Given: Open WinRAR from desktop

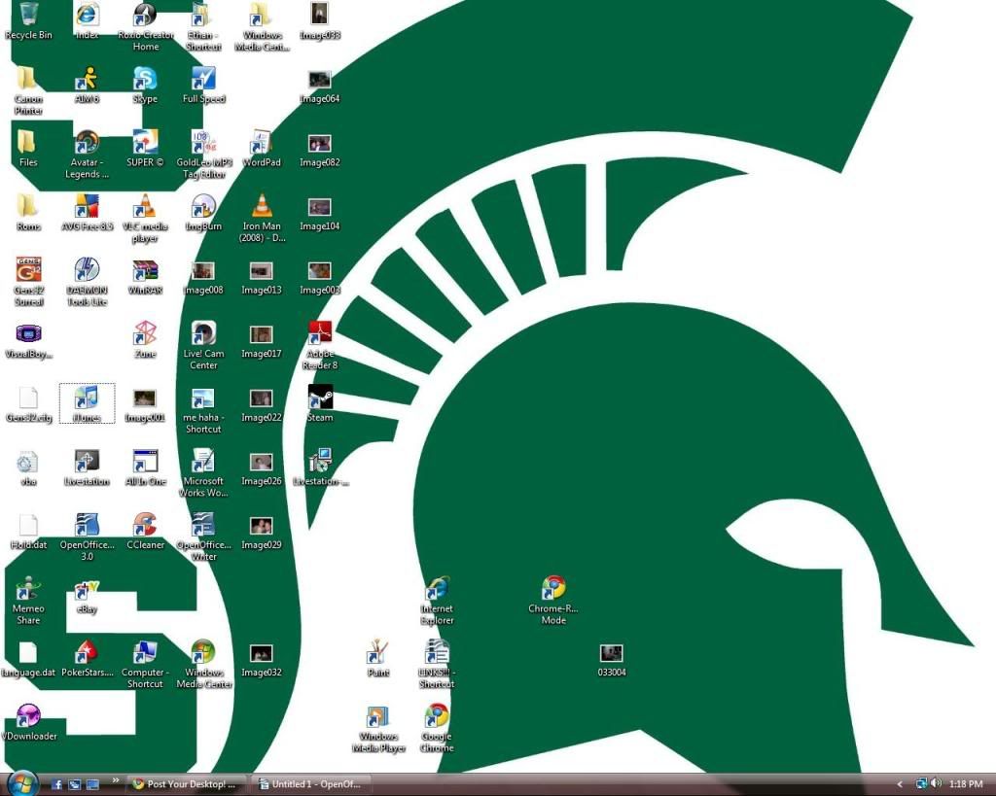Looking at the screenshot, I should pyautogui.click(x=145, y=271).
